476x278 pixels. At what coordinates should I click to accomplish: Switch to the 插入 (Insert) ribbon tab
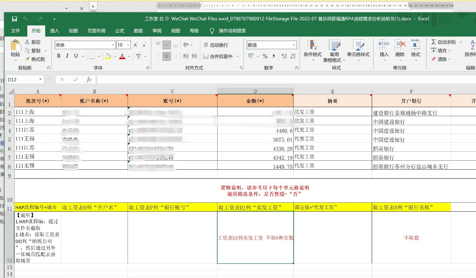tap(55, 31)
